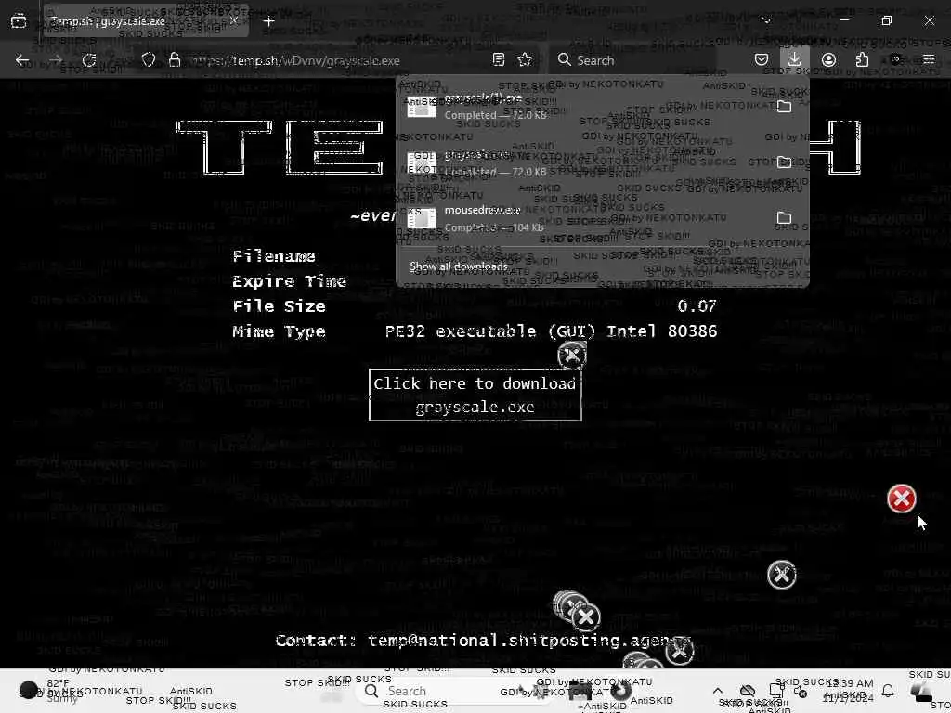Expand hidden system tray icons

(718, 691)
